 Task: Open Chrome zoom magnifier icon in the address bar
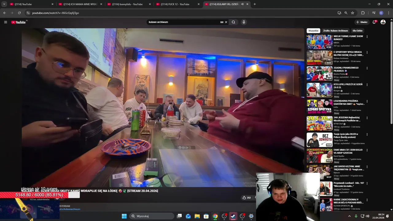pos(346,13)
